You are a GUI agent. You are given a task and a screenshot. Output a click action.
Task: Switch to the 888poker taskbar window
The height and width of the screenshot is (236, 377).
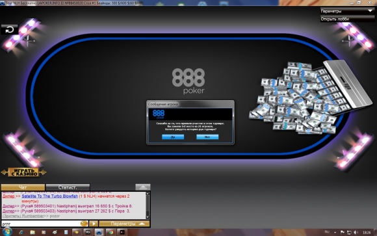99,232
